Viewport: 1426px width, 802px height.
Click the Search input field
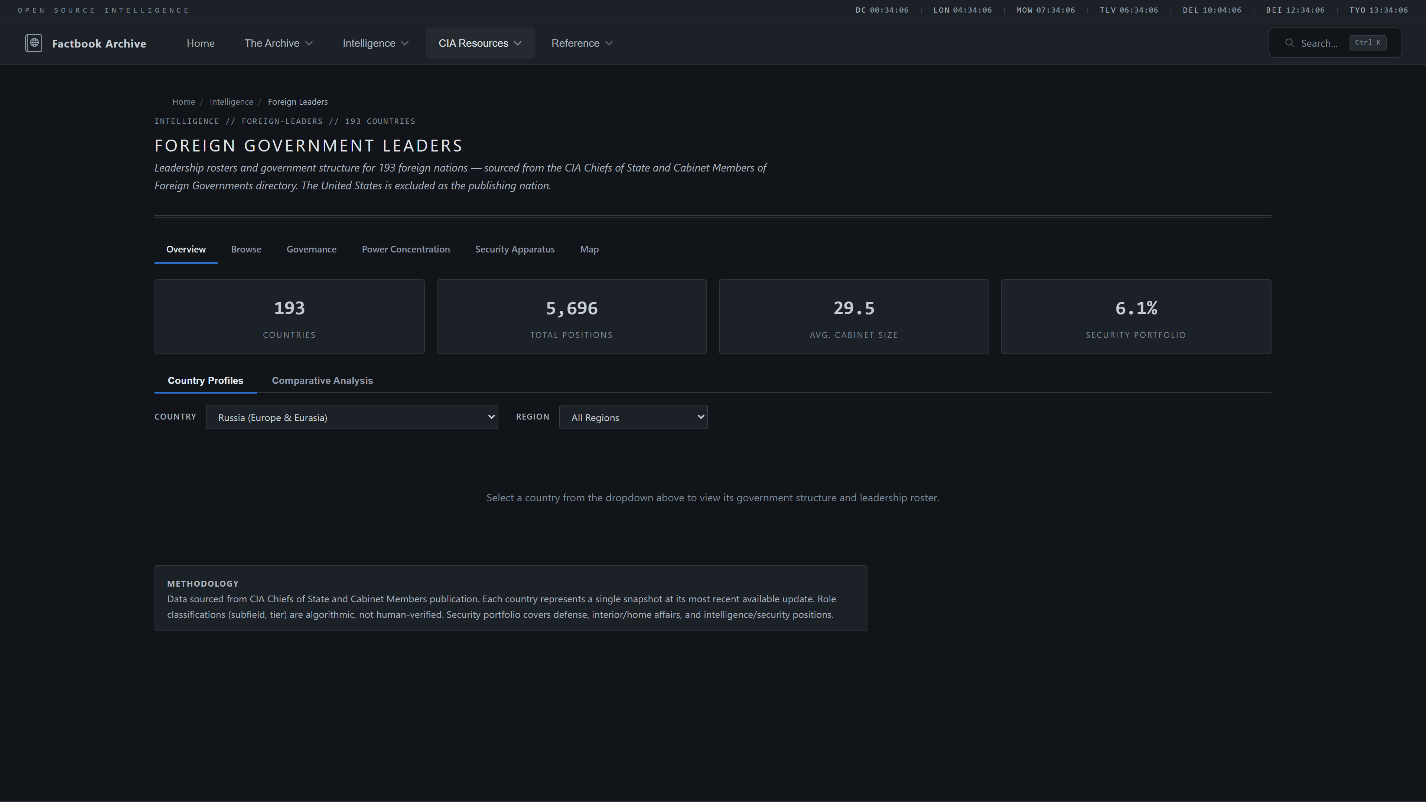tap(1319, 43)
